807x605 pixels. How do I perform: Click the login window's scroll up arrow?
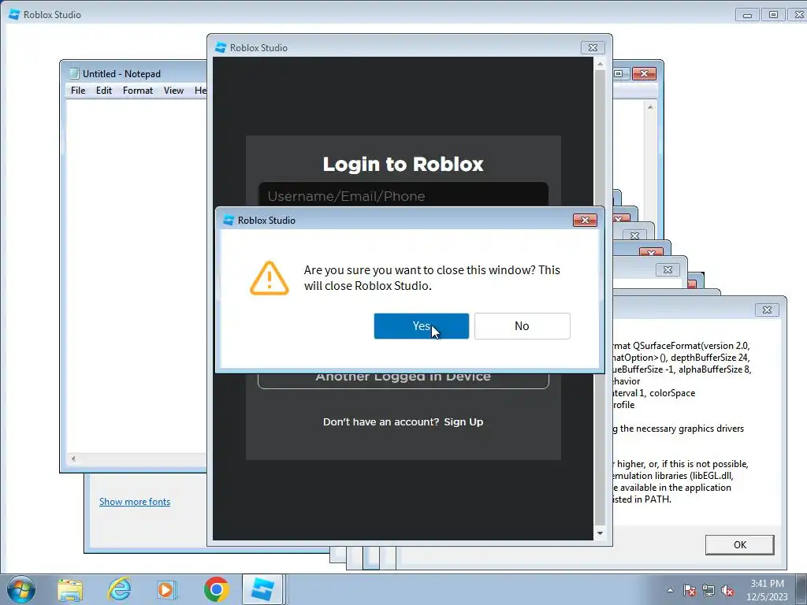[x=600, y=65]
